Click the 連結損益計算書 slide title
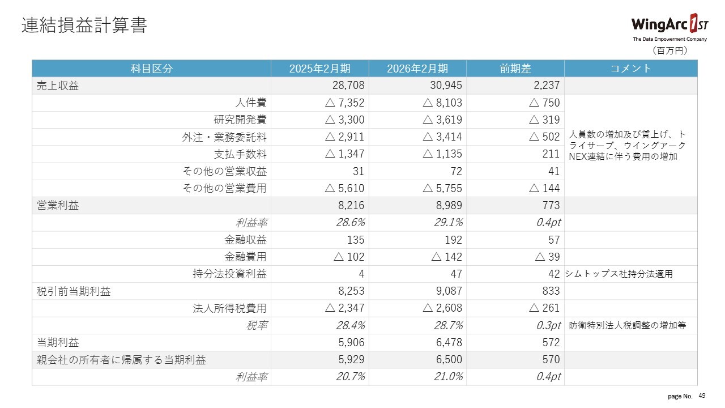This screenshot has height=408, width=725. (84, 25)
